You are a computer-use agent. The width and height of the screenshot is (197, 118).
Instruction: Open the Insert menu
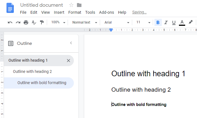(59, 12)
